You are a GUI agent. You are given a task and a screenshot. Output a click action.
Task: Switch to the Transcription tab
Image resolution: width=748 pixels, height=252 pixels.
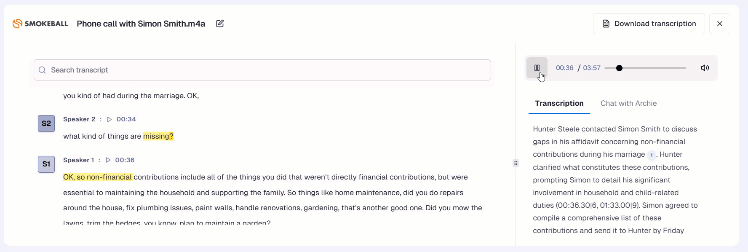[559, 103]
